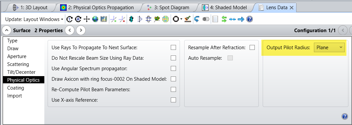This screenshot has width=352, height=125.
Task: Open the Update: Layout Windows dropdown
Action: [x=34, y=19]
